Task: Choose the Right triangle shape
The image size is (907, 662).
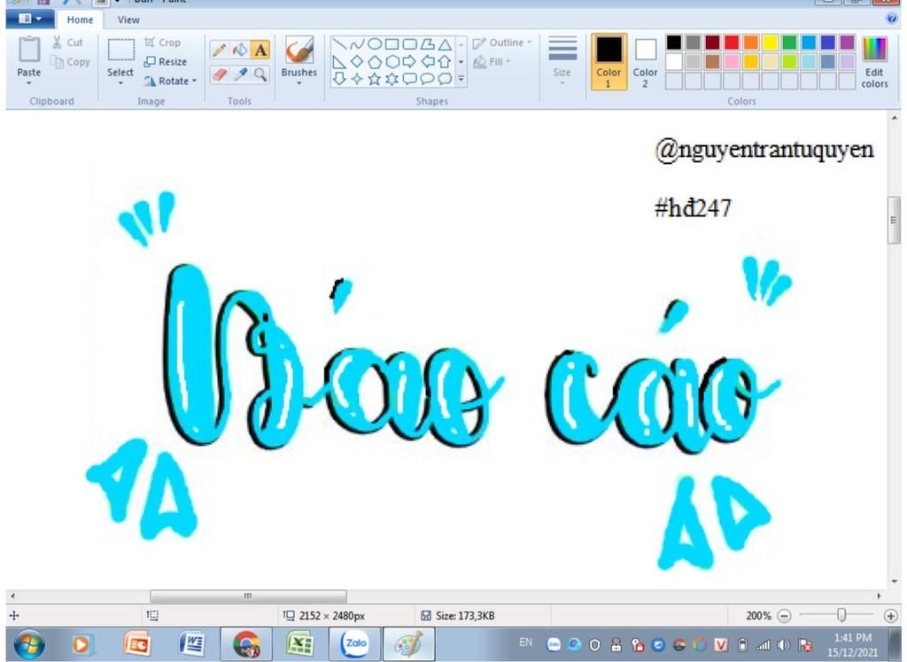Action: [x=340, y=61]
